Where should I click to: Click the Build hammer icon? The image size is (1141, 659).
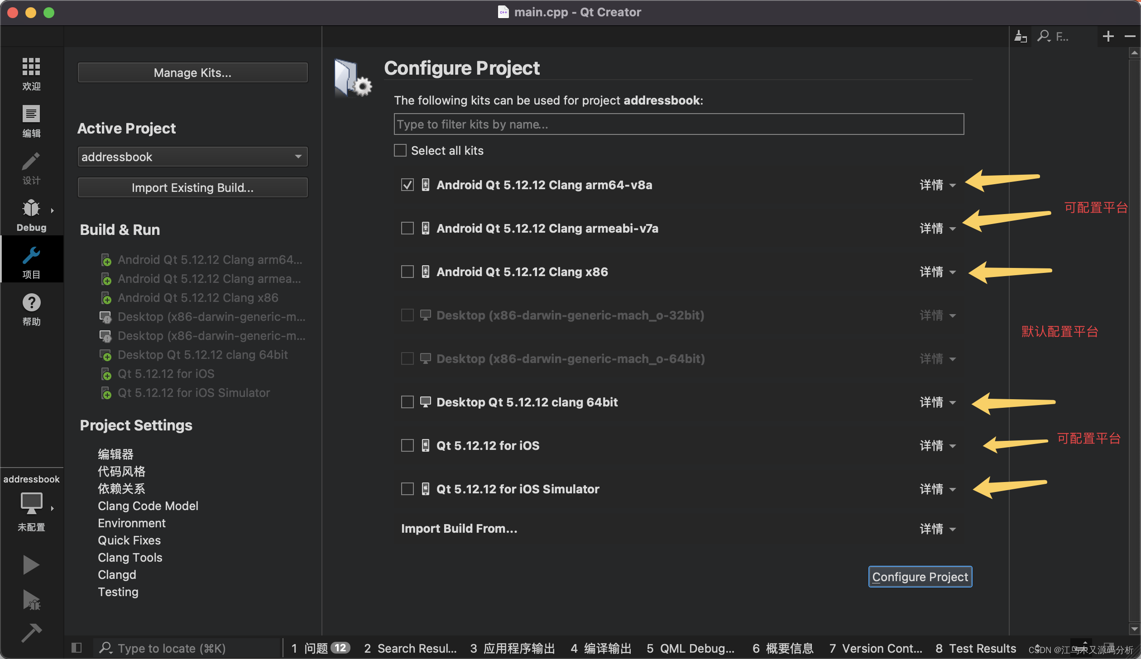tap(31, 633)
